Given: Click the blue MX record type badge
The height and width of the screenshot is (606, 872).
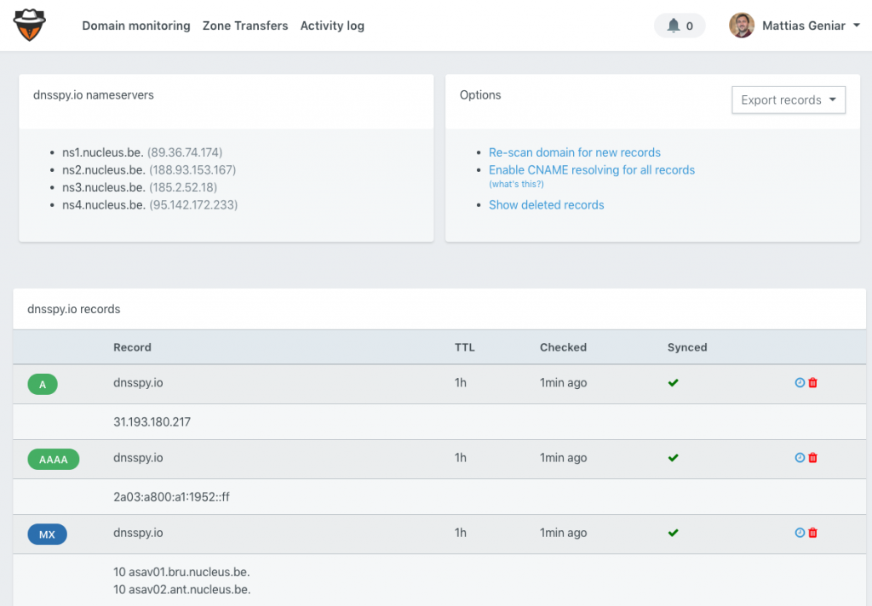Looking at the screenshot, I should click(48, 535).
